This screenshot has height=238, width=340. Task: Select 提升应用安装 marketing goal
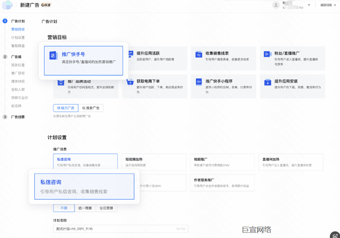(x=293, y=86)
